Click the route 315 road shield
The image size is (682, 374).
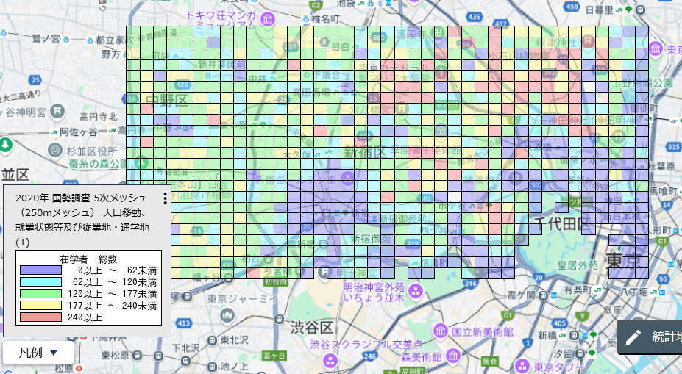pyautogui.click(x=673, y=147)
